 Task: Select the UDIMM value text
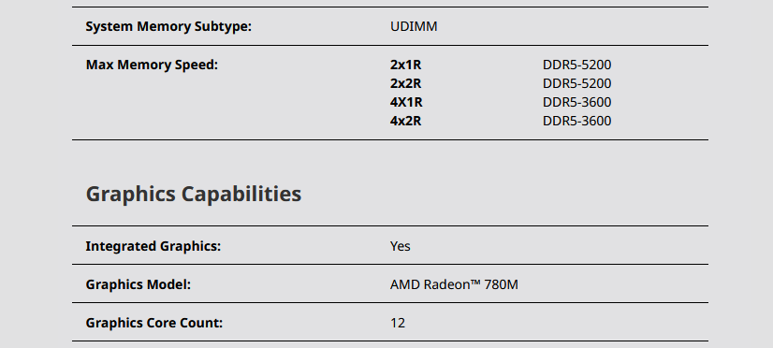(x=414, y=26)
